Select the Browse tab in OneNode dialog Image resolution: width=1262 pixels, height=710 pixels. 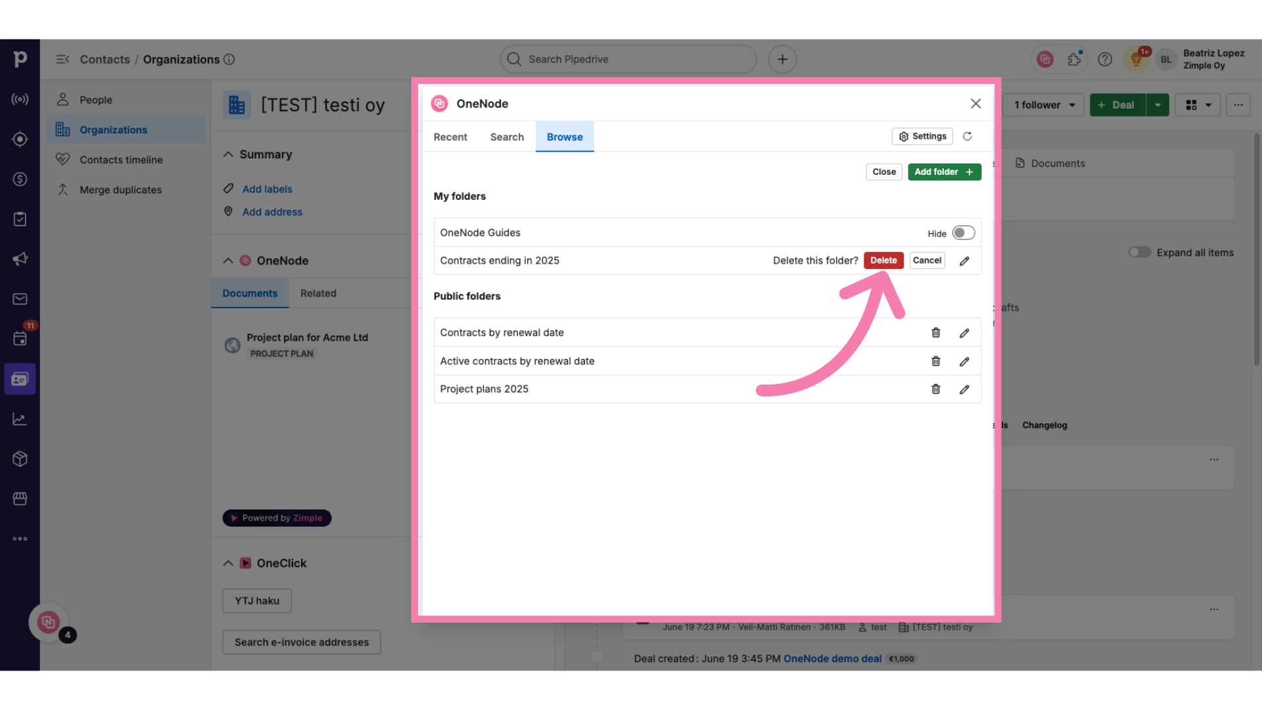click(x=564, y=137)
